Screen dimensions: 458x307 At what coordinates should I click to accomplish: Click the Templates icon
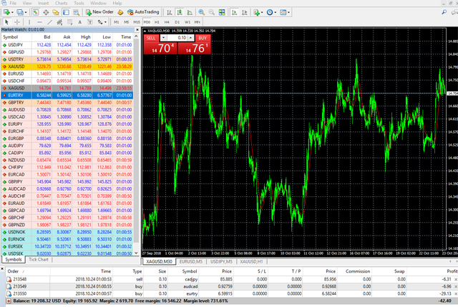pyautogui.click(x=283, y=12)
